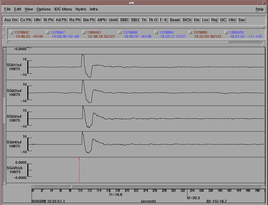Hit the Rej toolbar button
Image resolution: width=268 pixels, height=205 pixels.
pos(214,20)
